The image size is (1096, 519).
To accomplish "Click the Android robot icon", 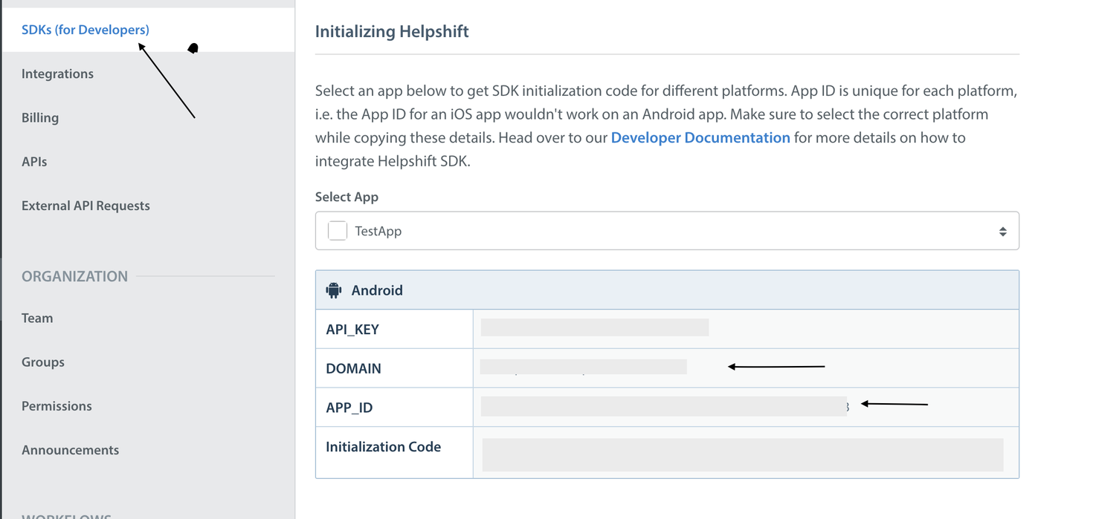I will tap(334, 290).
